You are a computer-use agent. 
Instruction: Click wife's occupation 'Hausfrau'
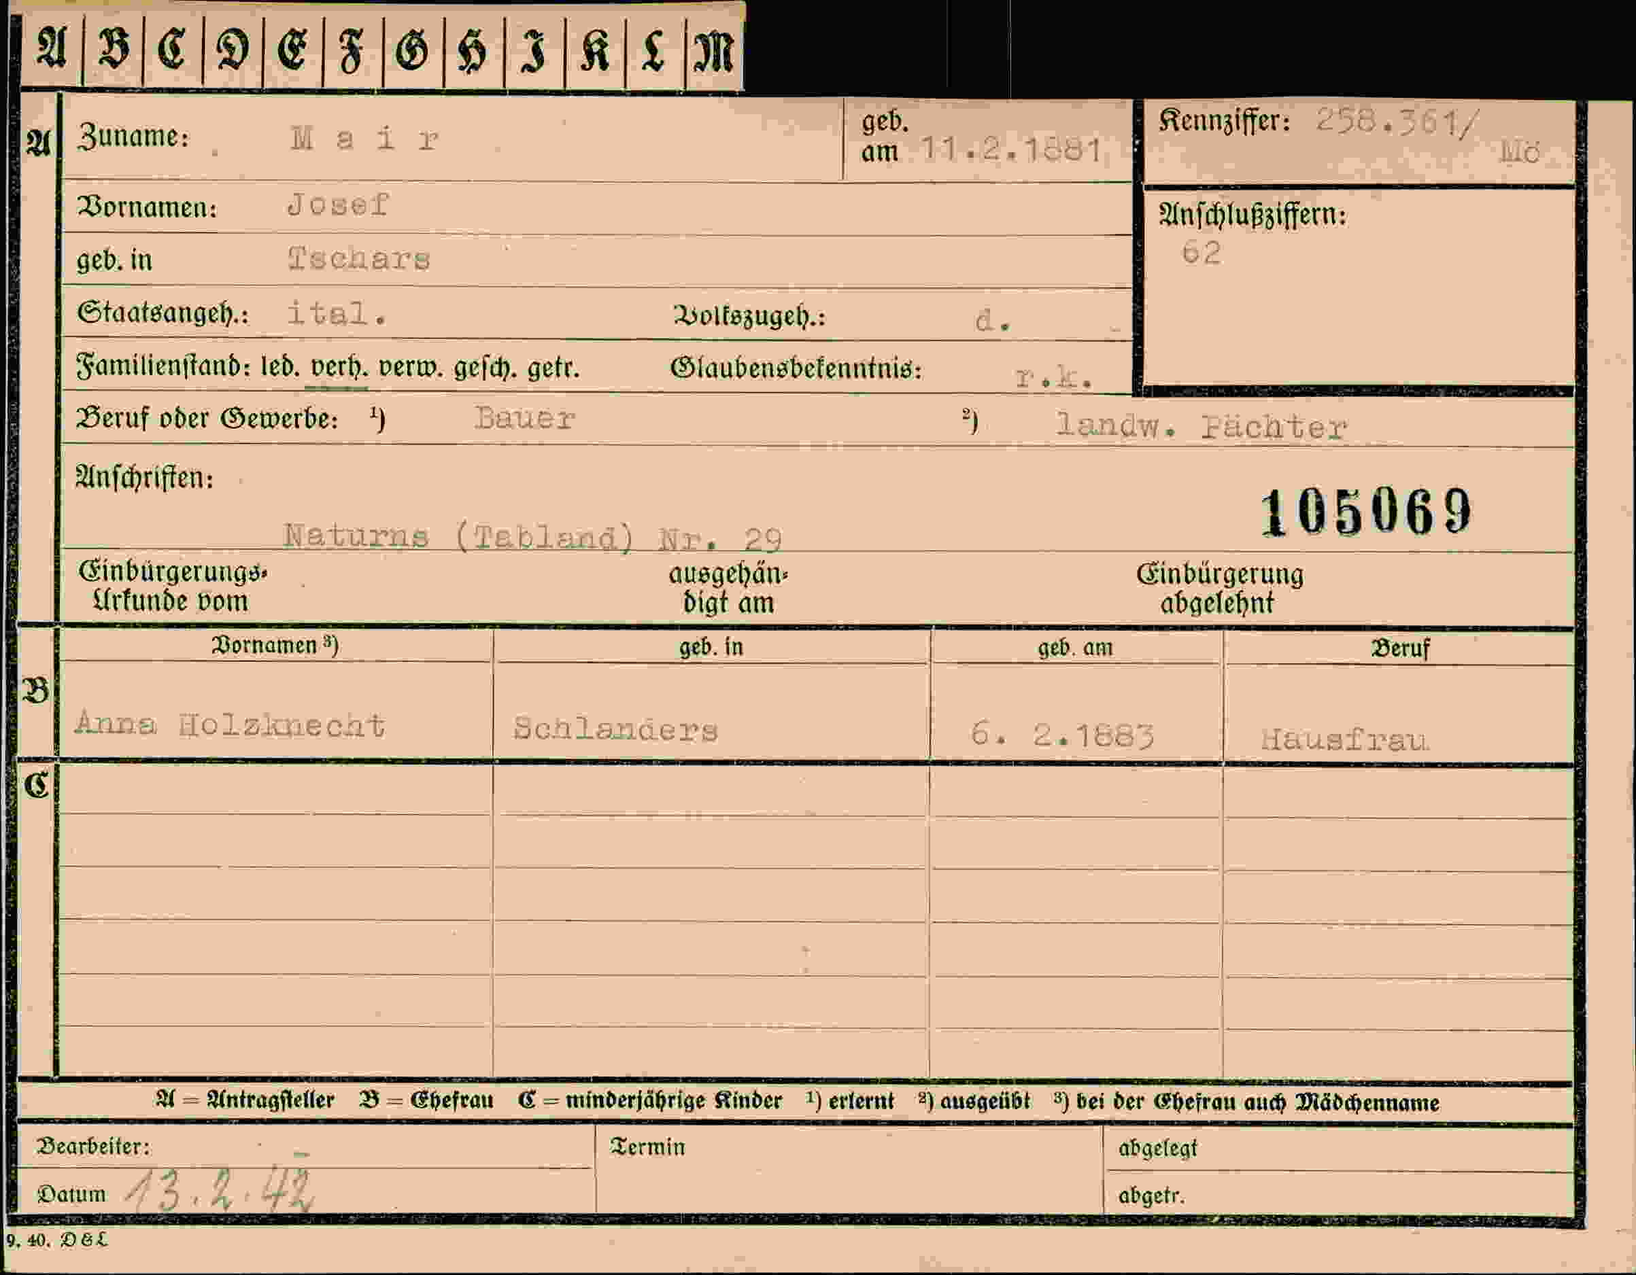tap(1344, 739)
